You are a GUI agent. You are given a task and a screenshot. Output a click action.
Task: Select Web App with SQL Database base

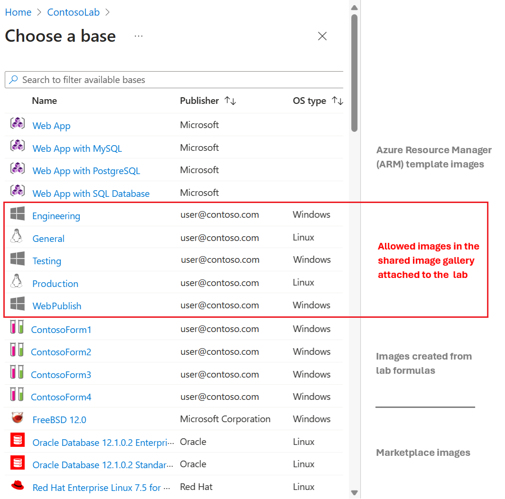pos(91,194)
